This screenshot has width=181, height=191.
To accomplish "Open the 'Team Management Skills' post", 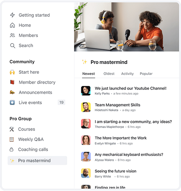I will 117,105.
